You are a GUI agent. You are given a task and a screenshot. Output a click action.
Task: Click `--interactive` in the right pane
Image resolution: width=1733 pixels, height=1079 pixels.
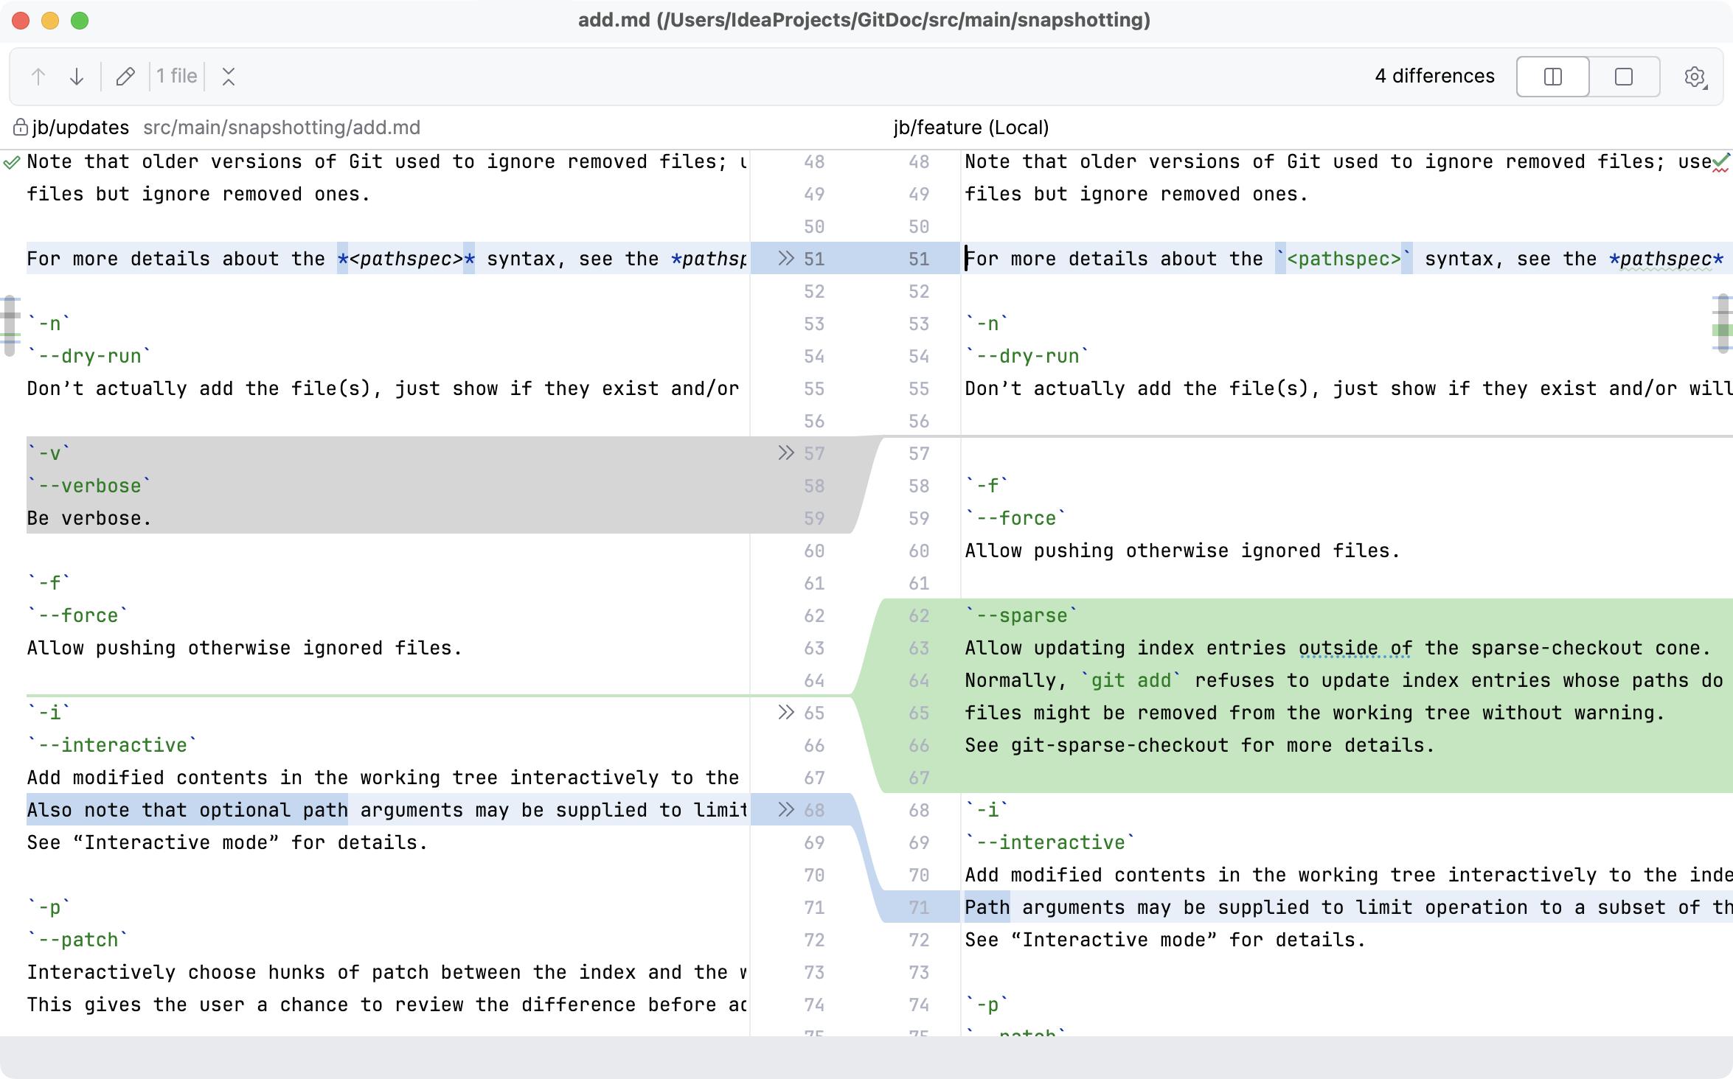pyautogui.click(x=1050, y=842)
